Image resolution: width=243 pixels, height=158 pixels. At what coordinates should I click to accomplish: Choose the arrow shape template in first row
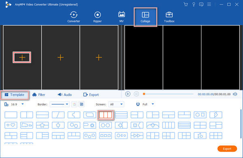[216, 115]
